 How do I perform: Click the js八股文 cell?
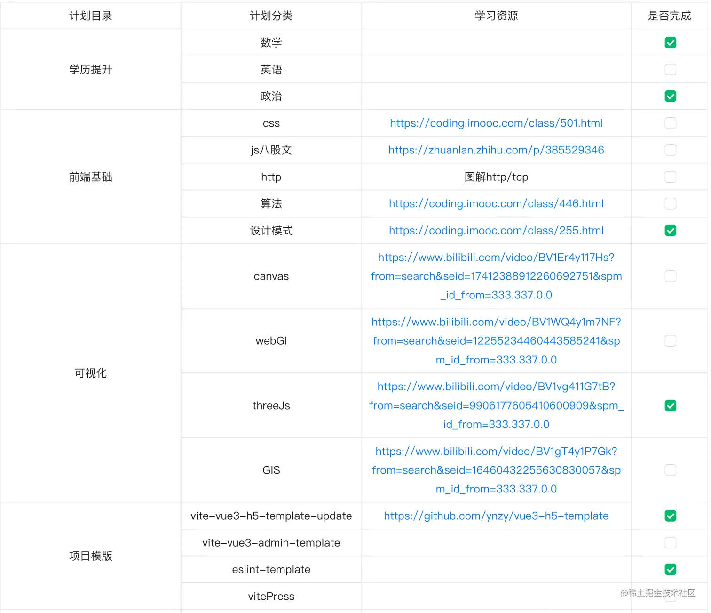271,150
